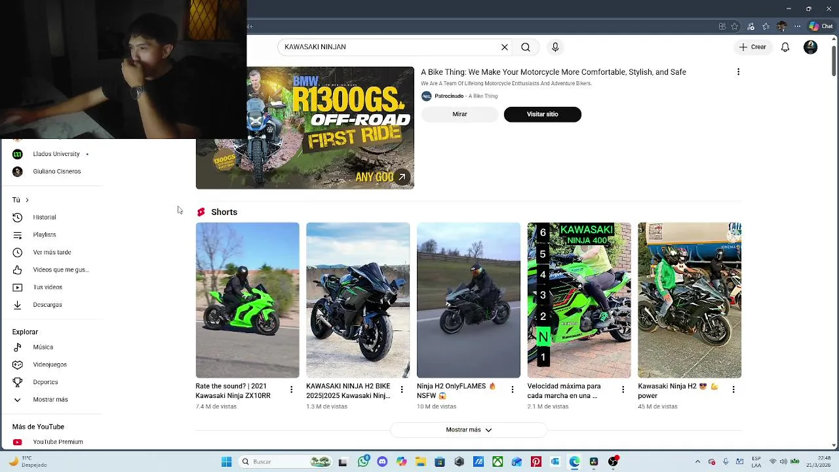The image size is (839, 472).
Task: Play the KAWASAKI NINJA H2 BIKE 2025 short
Action: click(x=358, y=300)
